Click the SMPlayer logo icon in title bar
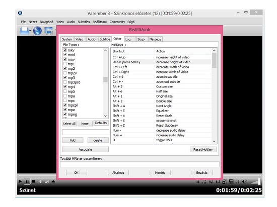The image size is (277, 207). point(20,13)
